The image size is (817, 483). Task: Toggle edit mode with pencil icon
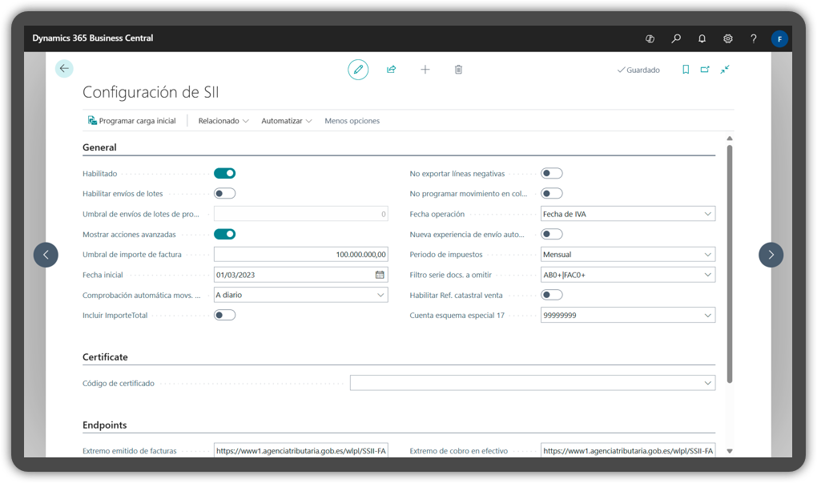pyautogui.click(x=358, y=70)
